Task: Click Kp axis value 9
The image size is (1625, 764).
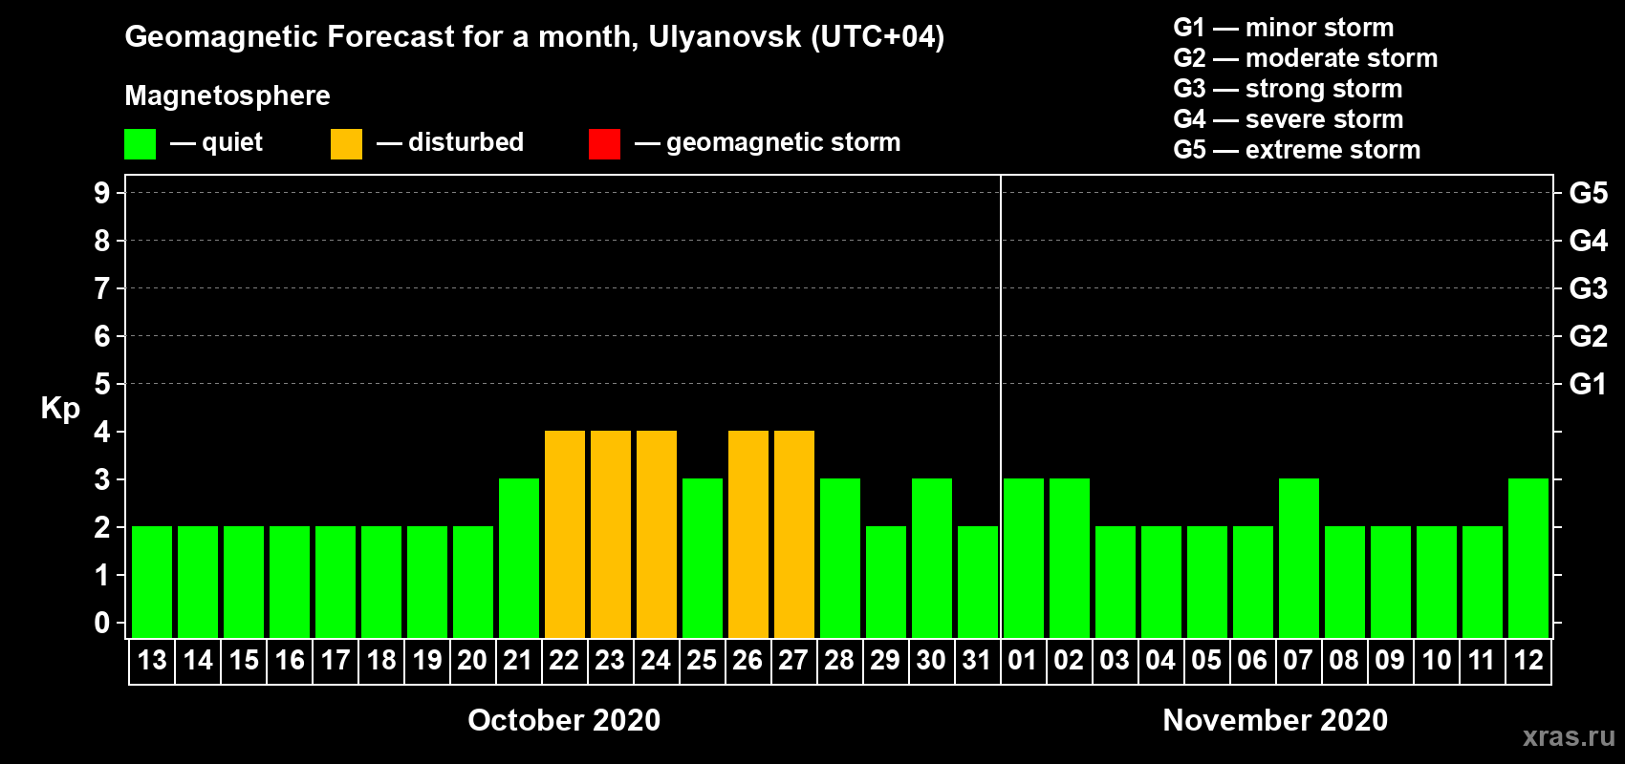Action: [x=101, y=193]
